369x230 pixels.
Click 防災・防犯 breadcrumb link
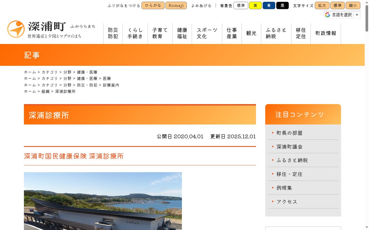(x=87, y=85)
